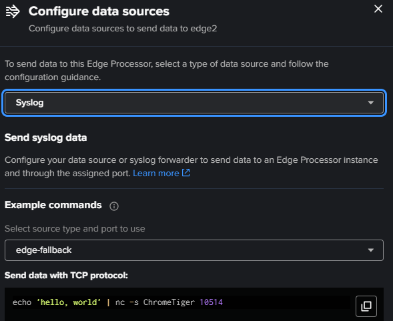Screen dimensions: 393x321
Task: Close the Configure data sources panel
Action: coord(378,9)
